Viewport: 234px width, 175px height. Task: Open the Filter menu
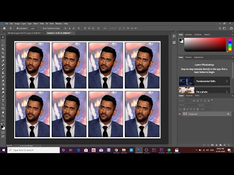[42, 24]
